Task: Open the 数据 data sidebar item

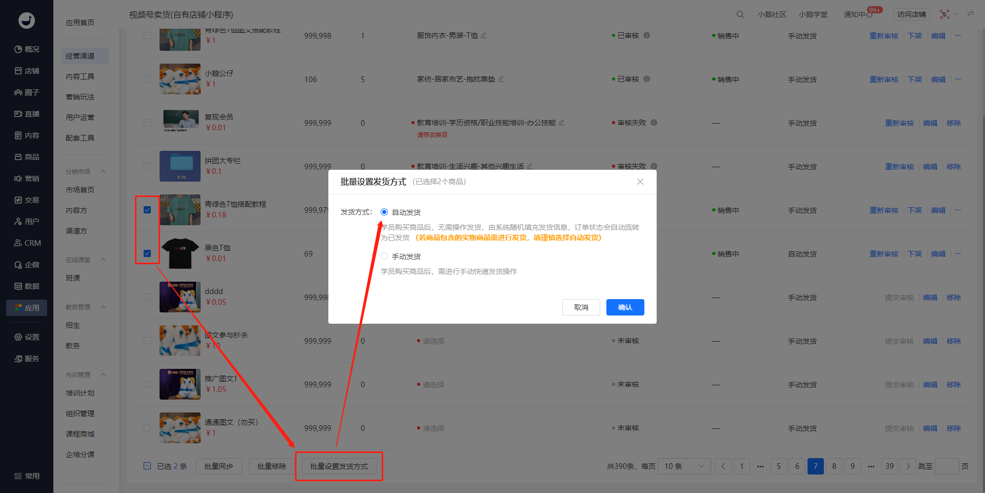Action: [27, 286]
